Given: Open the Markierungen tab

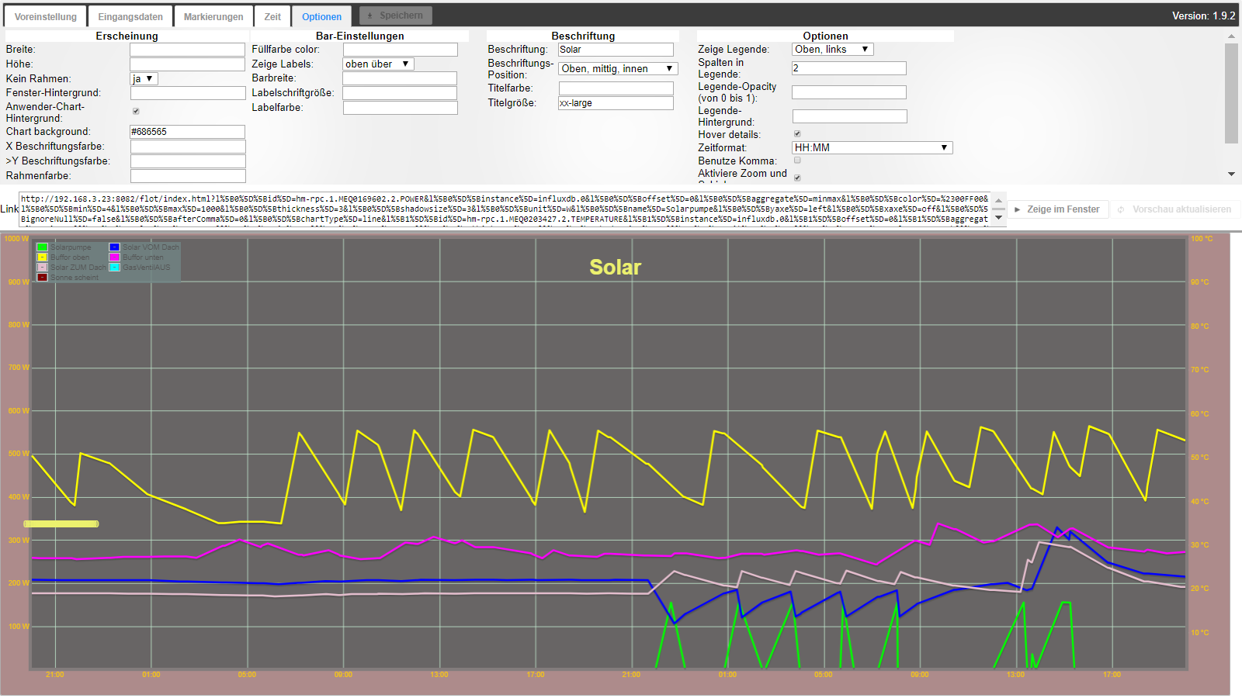Looking at the screenshot, I should pyautogui.click(x=213, y=16).
